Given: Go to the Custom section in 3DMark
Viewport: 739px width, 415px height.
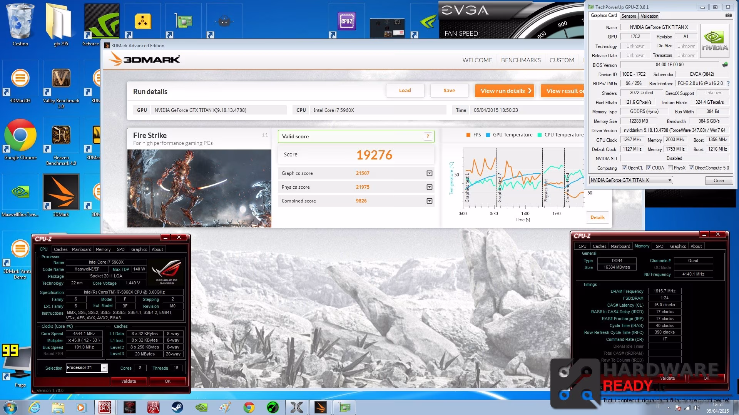Looking at the screenshot, I should pos(562,60).
